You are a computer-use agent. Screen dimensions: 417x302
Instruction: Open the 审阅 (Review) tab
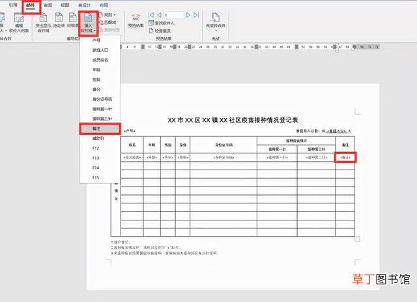coord(48,5)
